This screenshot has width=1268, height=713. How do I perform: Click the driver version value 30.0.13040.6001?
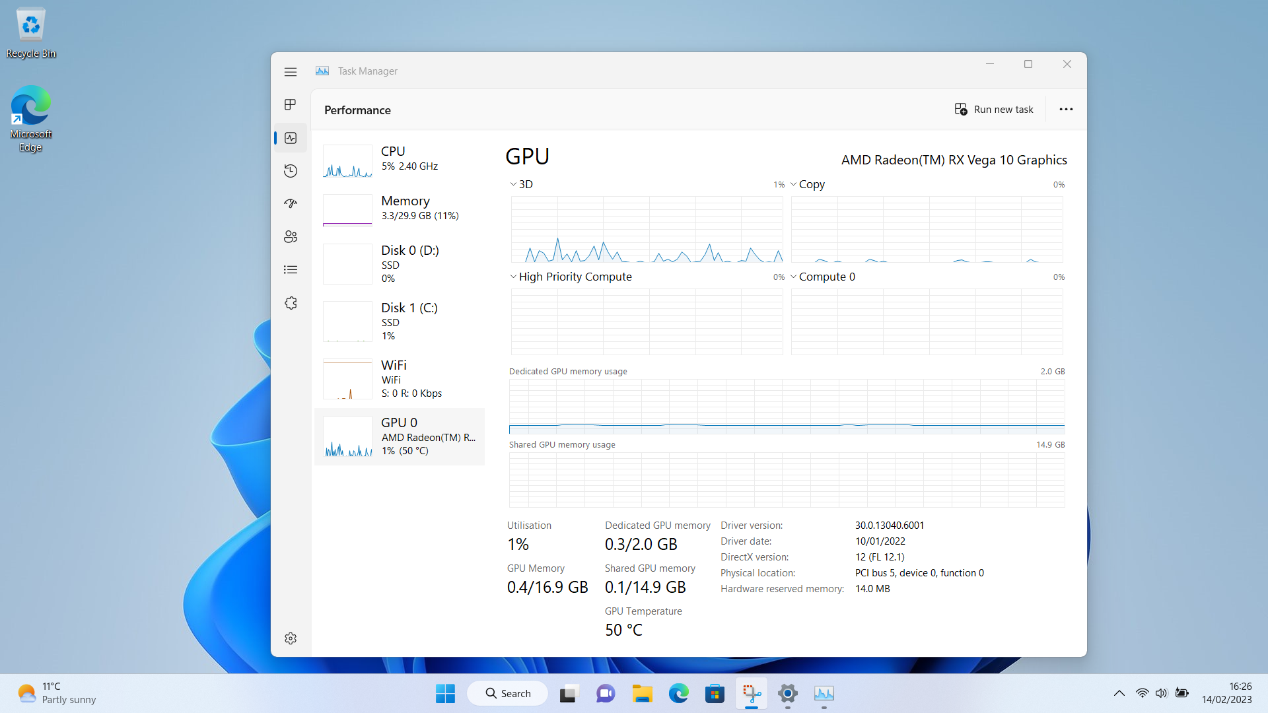890,526
